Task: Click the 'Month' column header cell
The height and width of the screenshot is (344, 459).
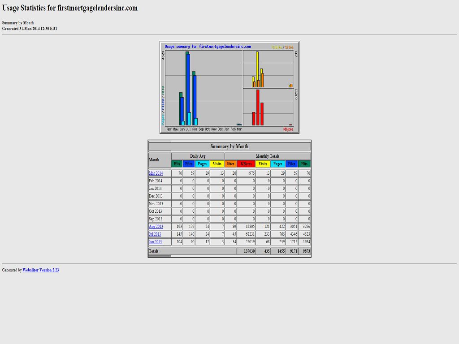Action: click(x=160, y=160)
